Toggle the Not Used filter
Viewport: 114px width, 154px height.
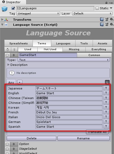pos(50,49)
